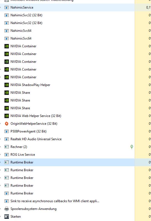Select the first NVIDIA Share entry

(20, 93)
